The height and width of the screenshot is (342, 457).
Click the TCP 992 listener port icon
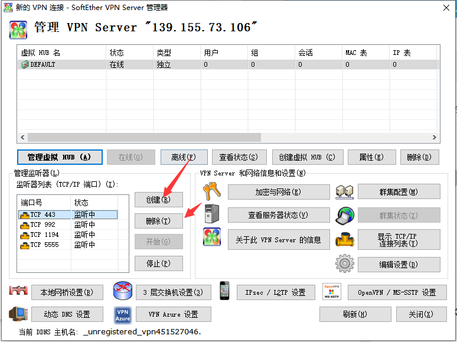[x=25, y=225]
